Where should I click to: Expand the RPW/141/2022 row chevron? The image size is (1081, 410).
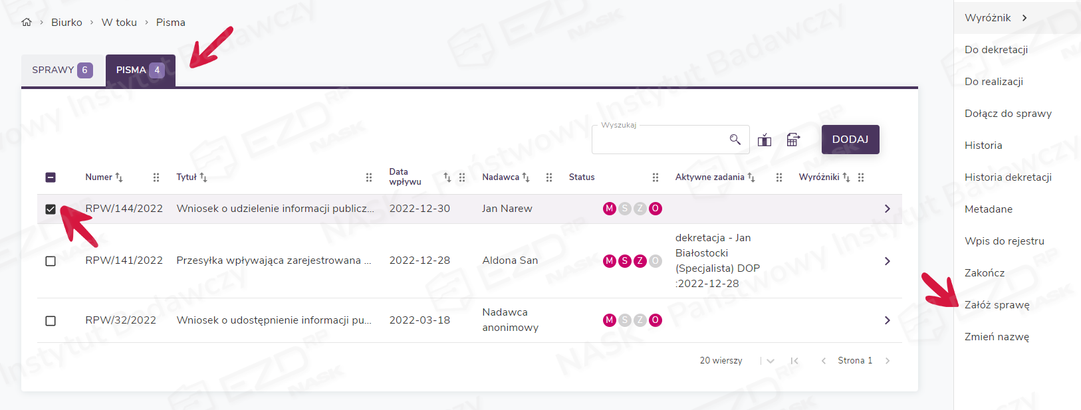[x=887, y=261]
